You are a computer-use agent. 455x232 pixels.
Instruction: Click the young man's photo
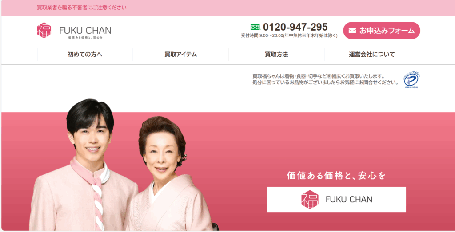pos(84,165)
